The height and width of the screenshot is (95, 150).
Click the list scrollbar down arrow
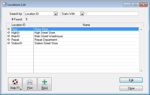141,71
